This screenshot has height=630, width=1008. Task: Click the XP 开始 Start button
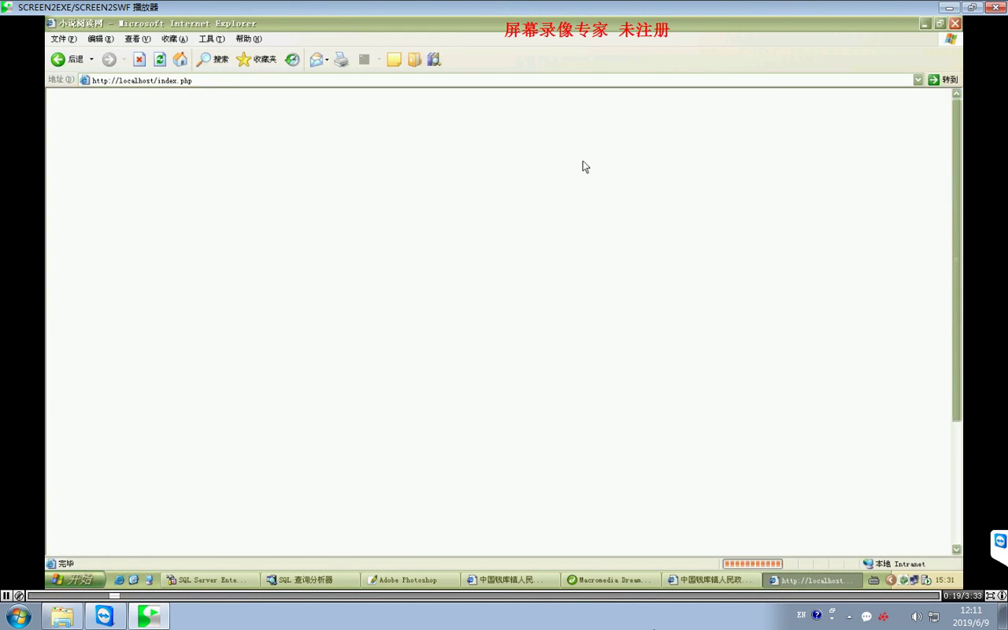click(x=76, y=580)
